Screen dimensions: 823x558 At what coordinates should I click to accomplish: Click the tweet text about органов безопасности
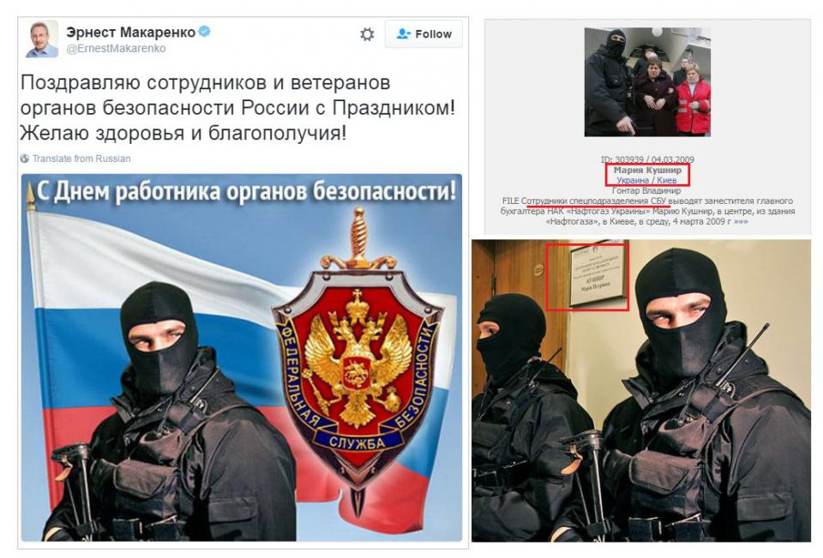pos(237,108)
